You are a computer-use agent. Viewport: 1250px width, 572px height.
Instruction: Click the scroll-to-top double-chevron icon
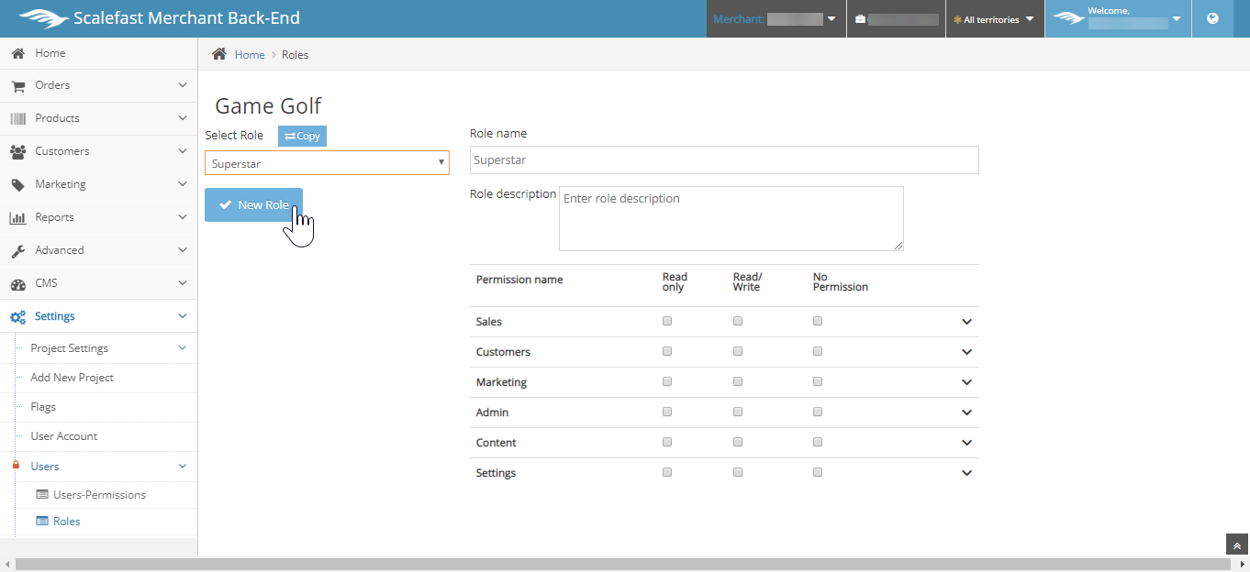[1237, 544]
